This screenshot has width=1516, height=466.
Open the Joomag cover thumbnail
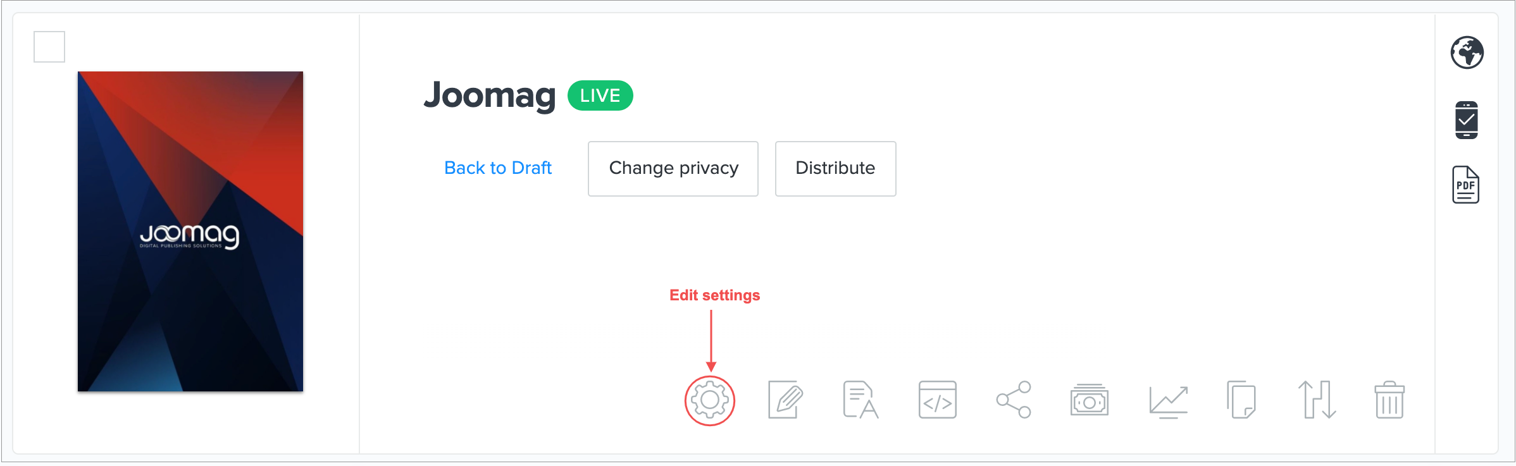[x=190, y=231]
